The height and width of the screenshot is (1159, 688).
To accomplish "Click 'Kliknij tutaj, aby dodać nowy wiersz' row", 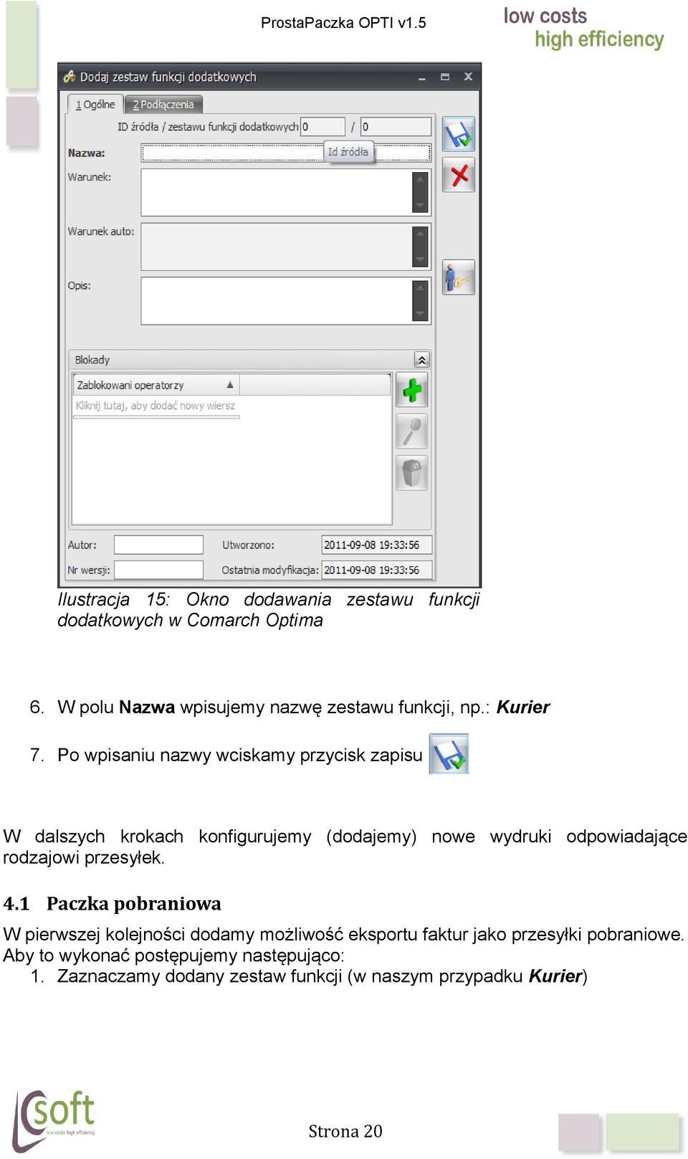I will coord(156,406).
